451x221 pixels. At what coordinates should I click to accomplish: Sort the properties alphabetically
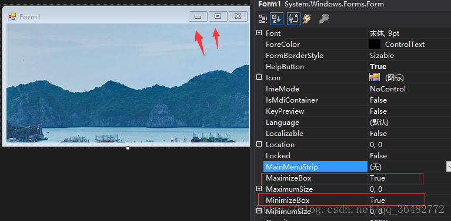276,19
